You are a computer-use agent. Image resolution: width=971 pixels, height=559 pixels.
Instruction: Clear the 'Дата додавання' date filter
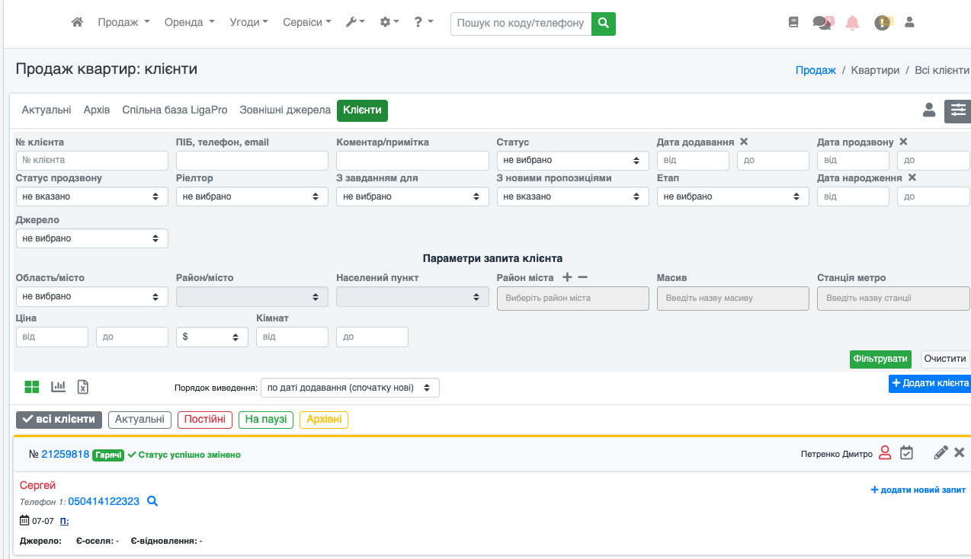click(744, 142)
